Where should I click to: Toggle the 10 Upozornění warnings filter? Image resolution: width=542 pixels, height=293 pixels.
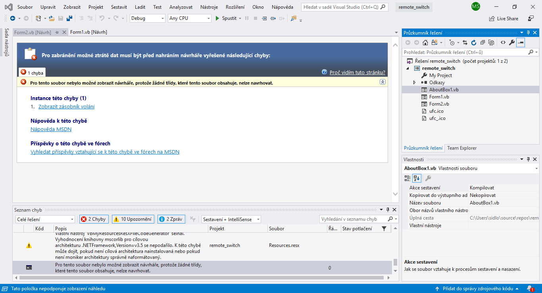[133, 219]
